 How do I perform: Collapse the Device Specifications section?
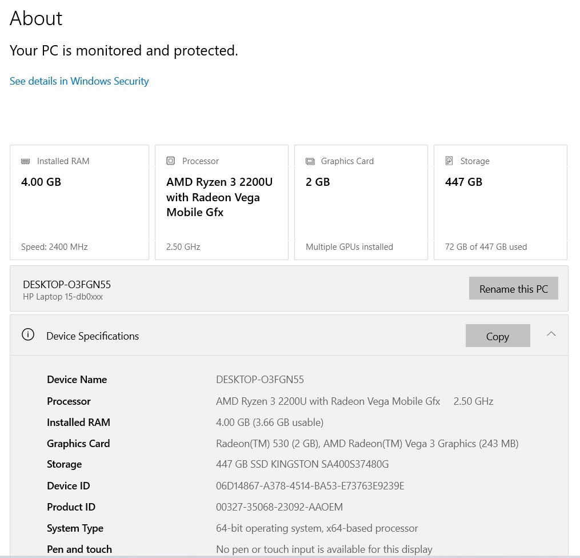[x=551, y=334]
